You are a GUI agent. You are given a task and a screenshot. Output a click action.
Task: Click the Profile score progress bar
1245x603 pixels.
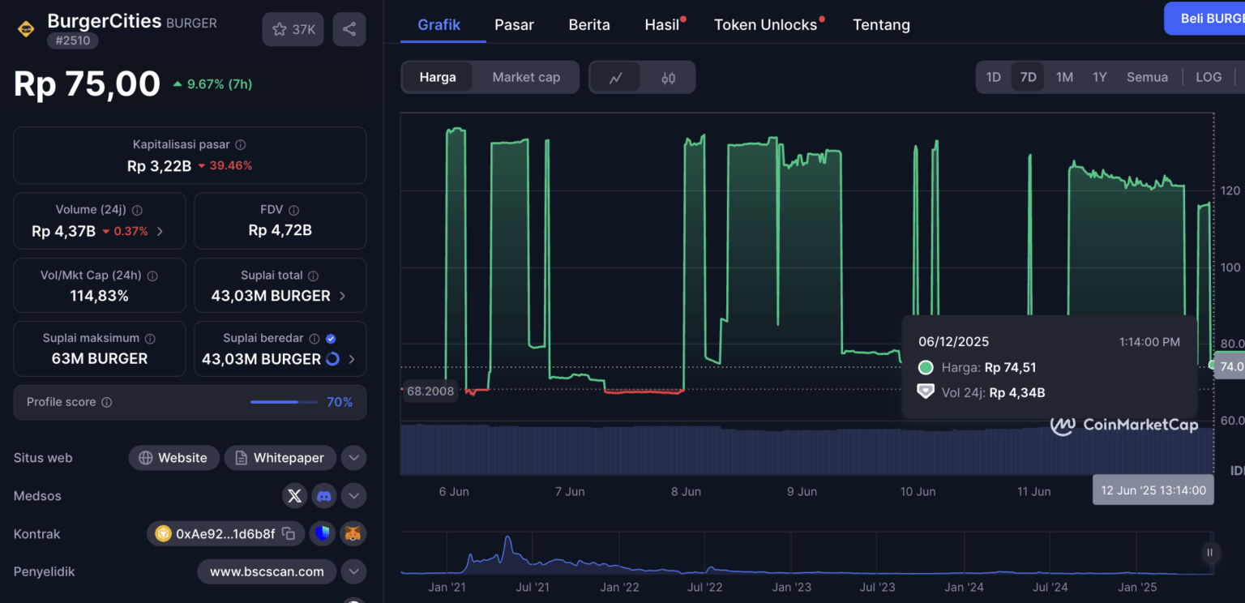click(285, 402)
